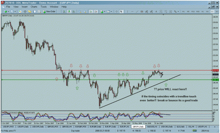Expand the Profiles dropdown arrow

tap(15, 12)
